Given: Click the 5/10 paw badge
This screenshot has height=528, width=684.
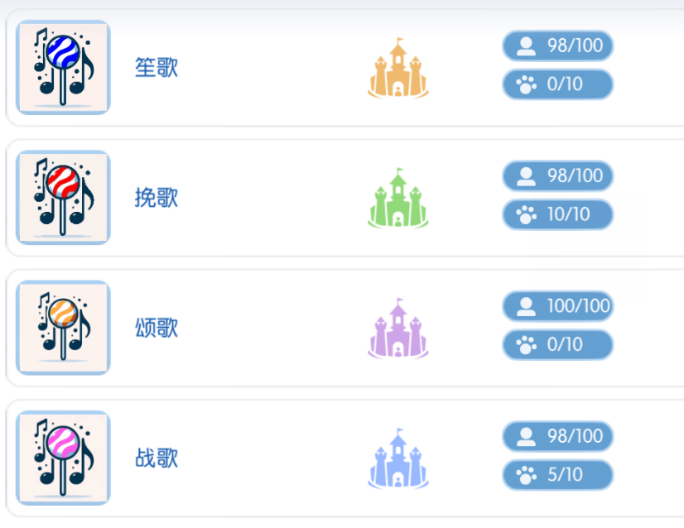Looking at the screenshot, I should point(557,475).
